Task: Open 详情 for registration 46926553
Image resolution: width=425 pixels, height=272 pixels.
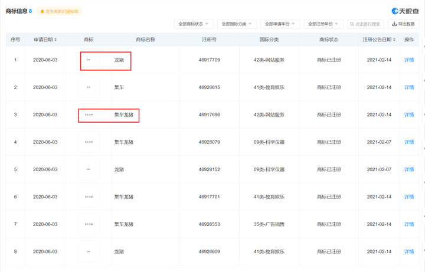Action: pos(409,224)
